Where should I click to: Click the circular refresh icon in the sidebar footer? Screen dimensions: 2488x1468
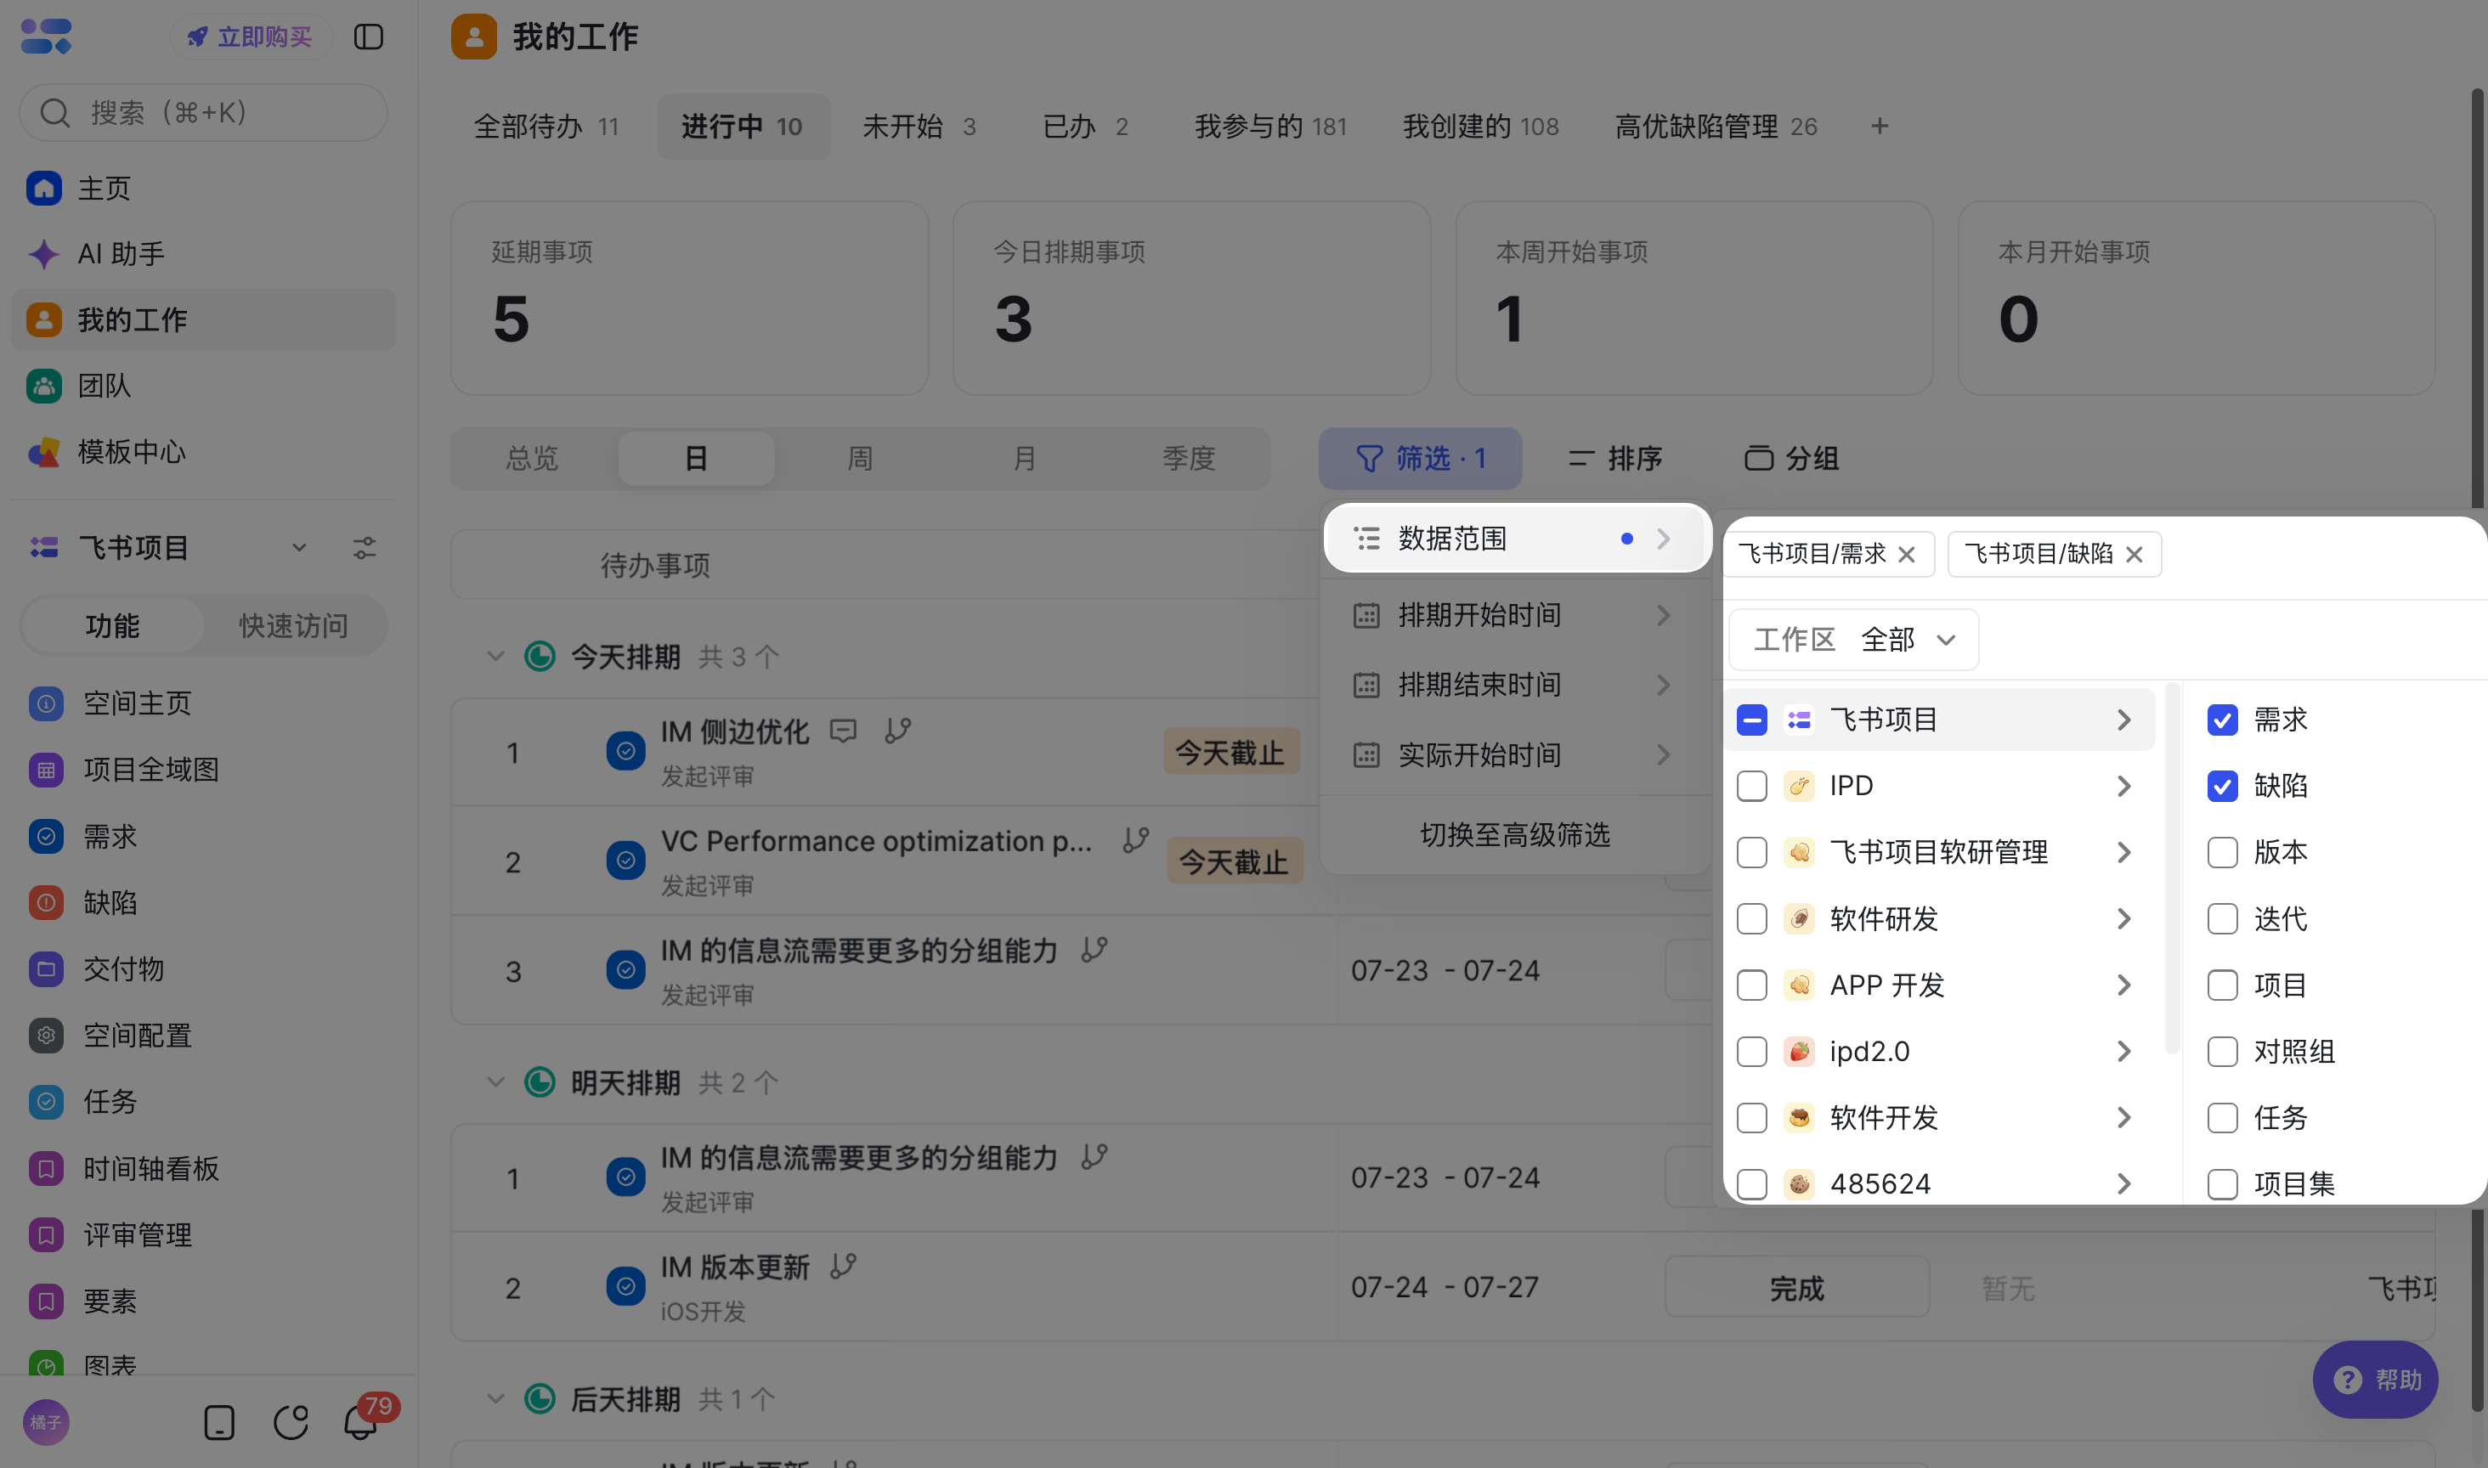[x=290, y=1422]
